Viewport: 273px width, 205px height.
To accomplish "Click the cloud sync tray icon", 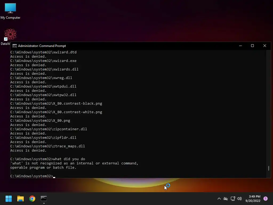I will 226,199.
